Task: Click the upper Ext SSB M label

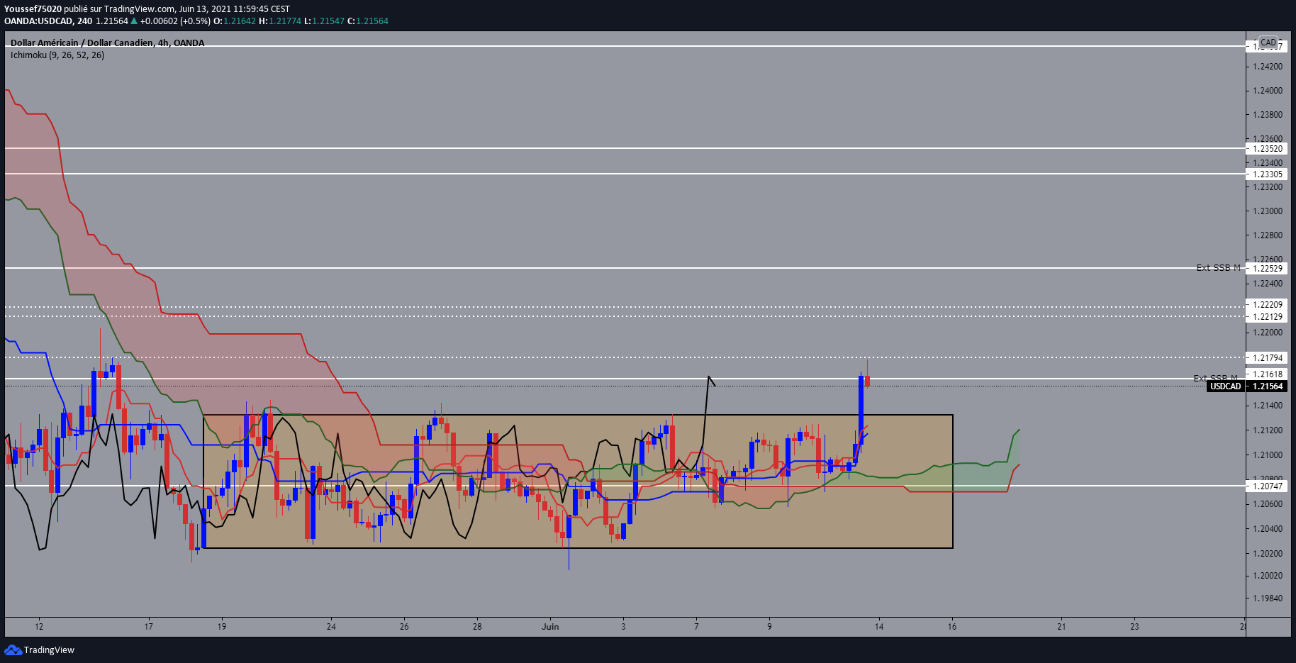Action: (x=1218, y=267)
